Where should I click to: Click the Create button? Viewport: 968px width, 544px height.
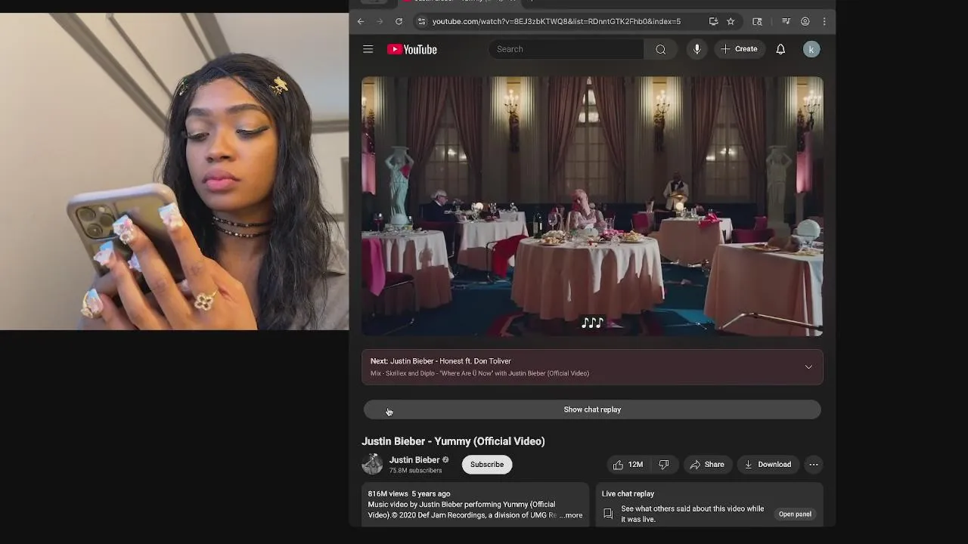[739, 49]
